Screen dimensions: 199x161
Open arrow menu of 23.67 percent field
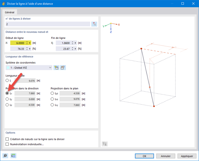point(75,49)
